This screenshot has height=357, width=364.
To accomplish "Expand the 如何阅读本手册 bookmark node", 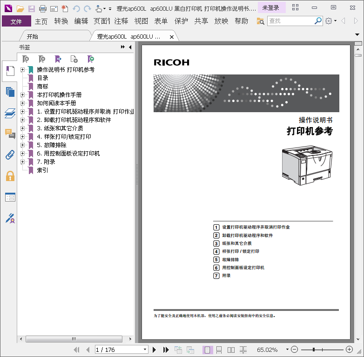I will pyautogui.click(x=22, y=103).
